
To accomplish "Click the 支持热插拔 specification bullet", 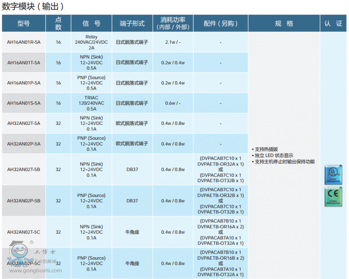I will click(266, 149).
